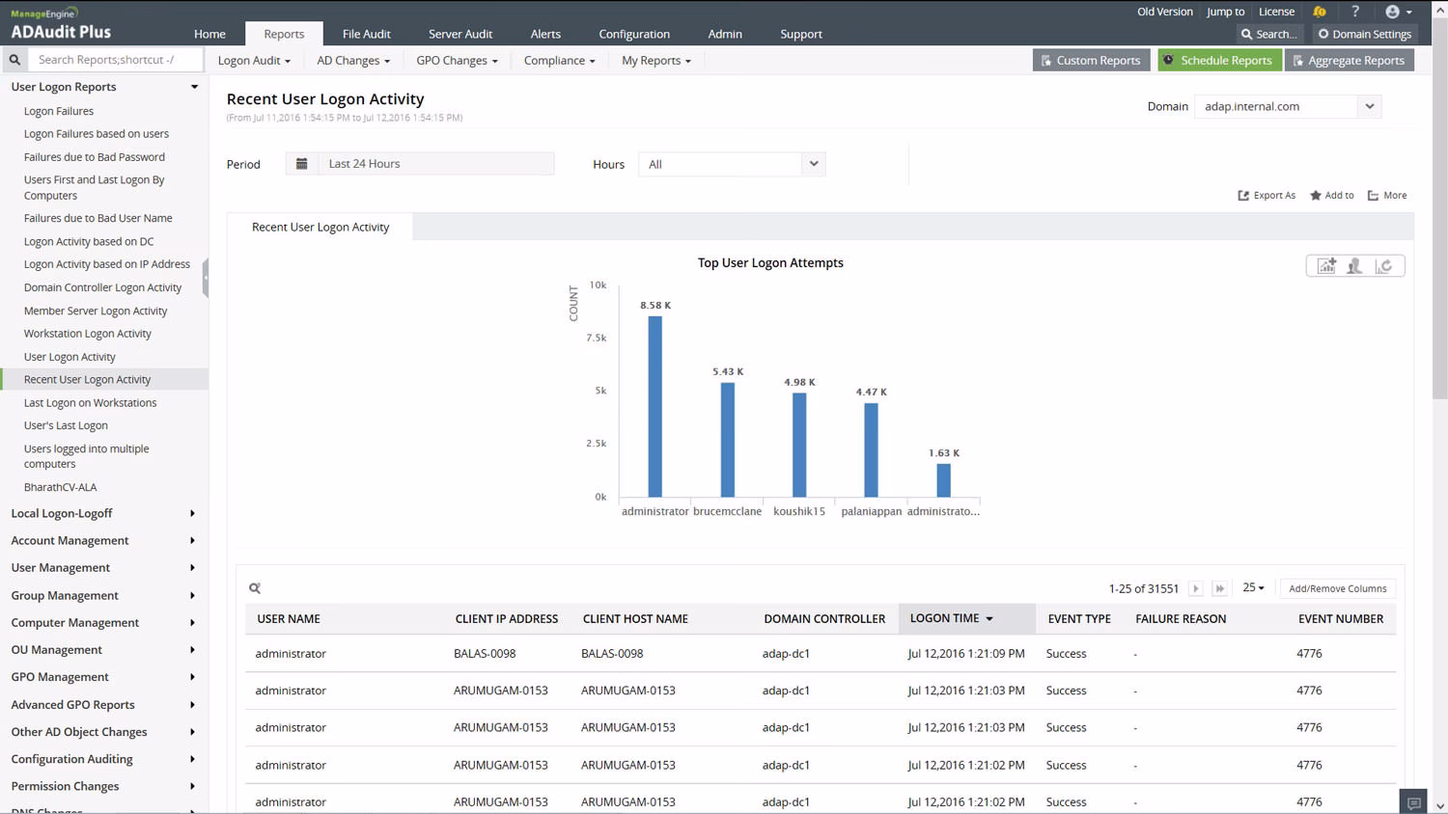Click the calendar icon beside Period

302,164
